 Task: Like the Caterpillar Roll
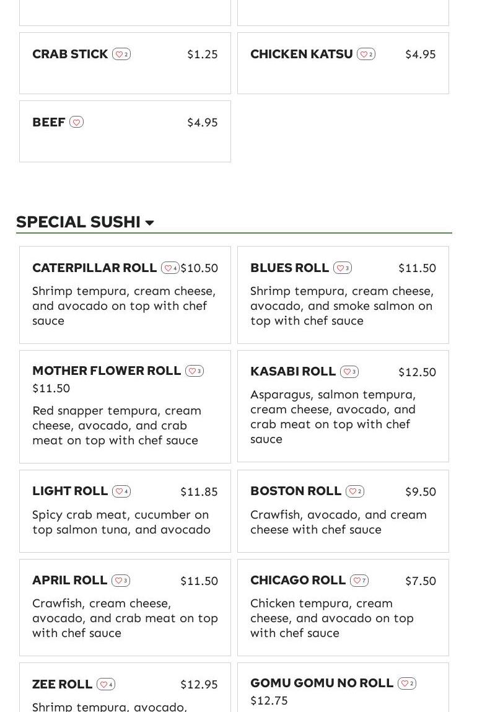(170, 268)
